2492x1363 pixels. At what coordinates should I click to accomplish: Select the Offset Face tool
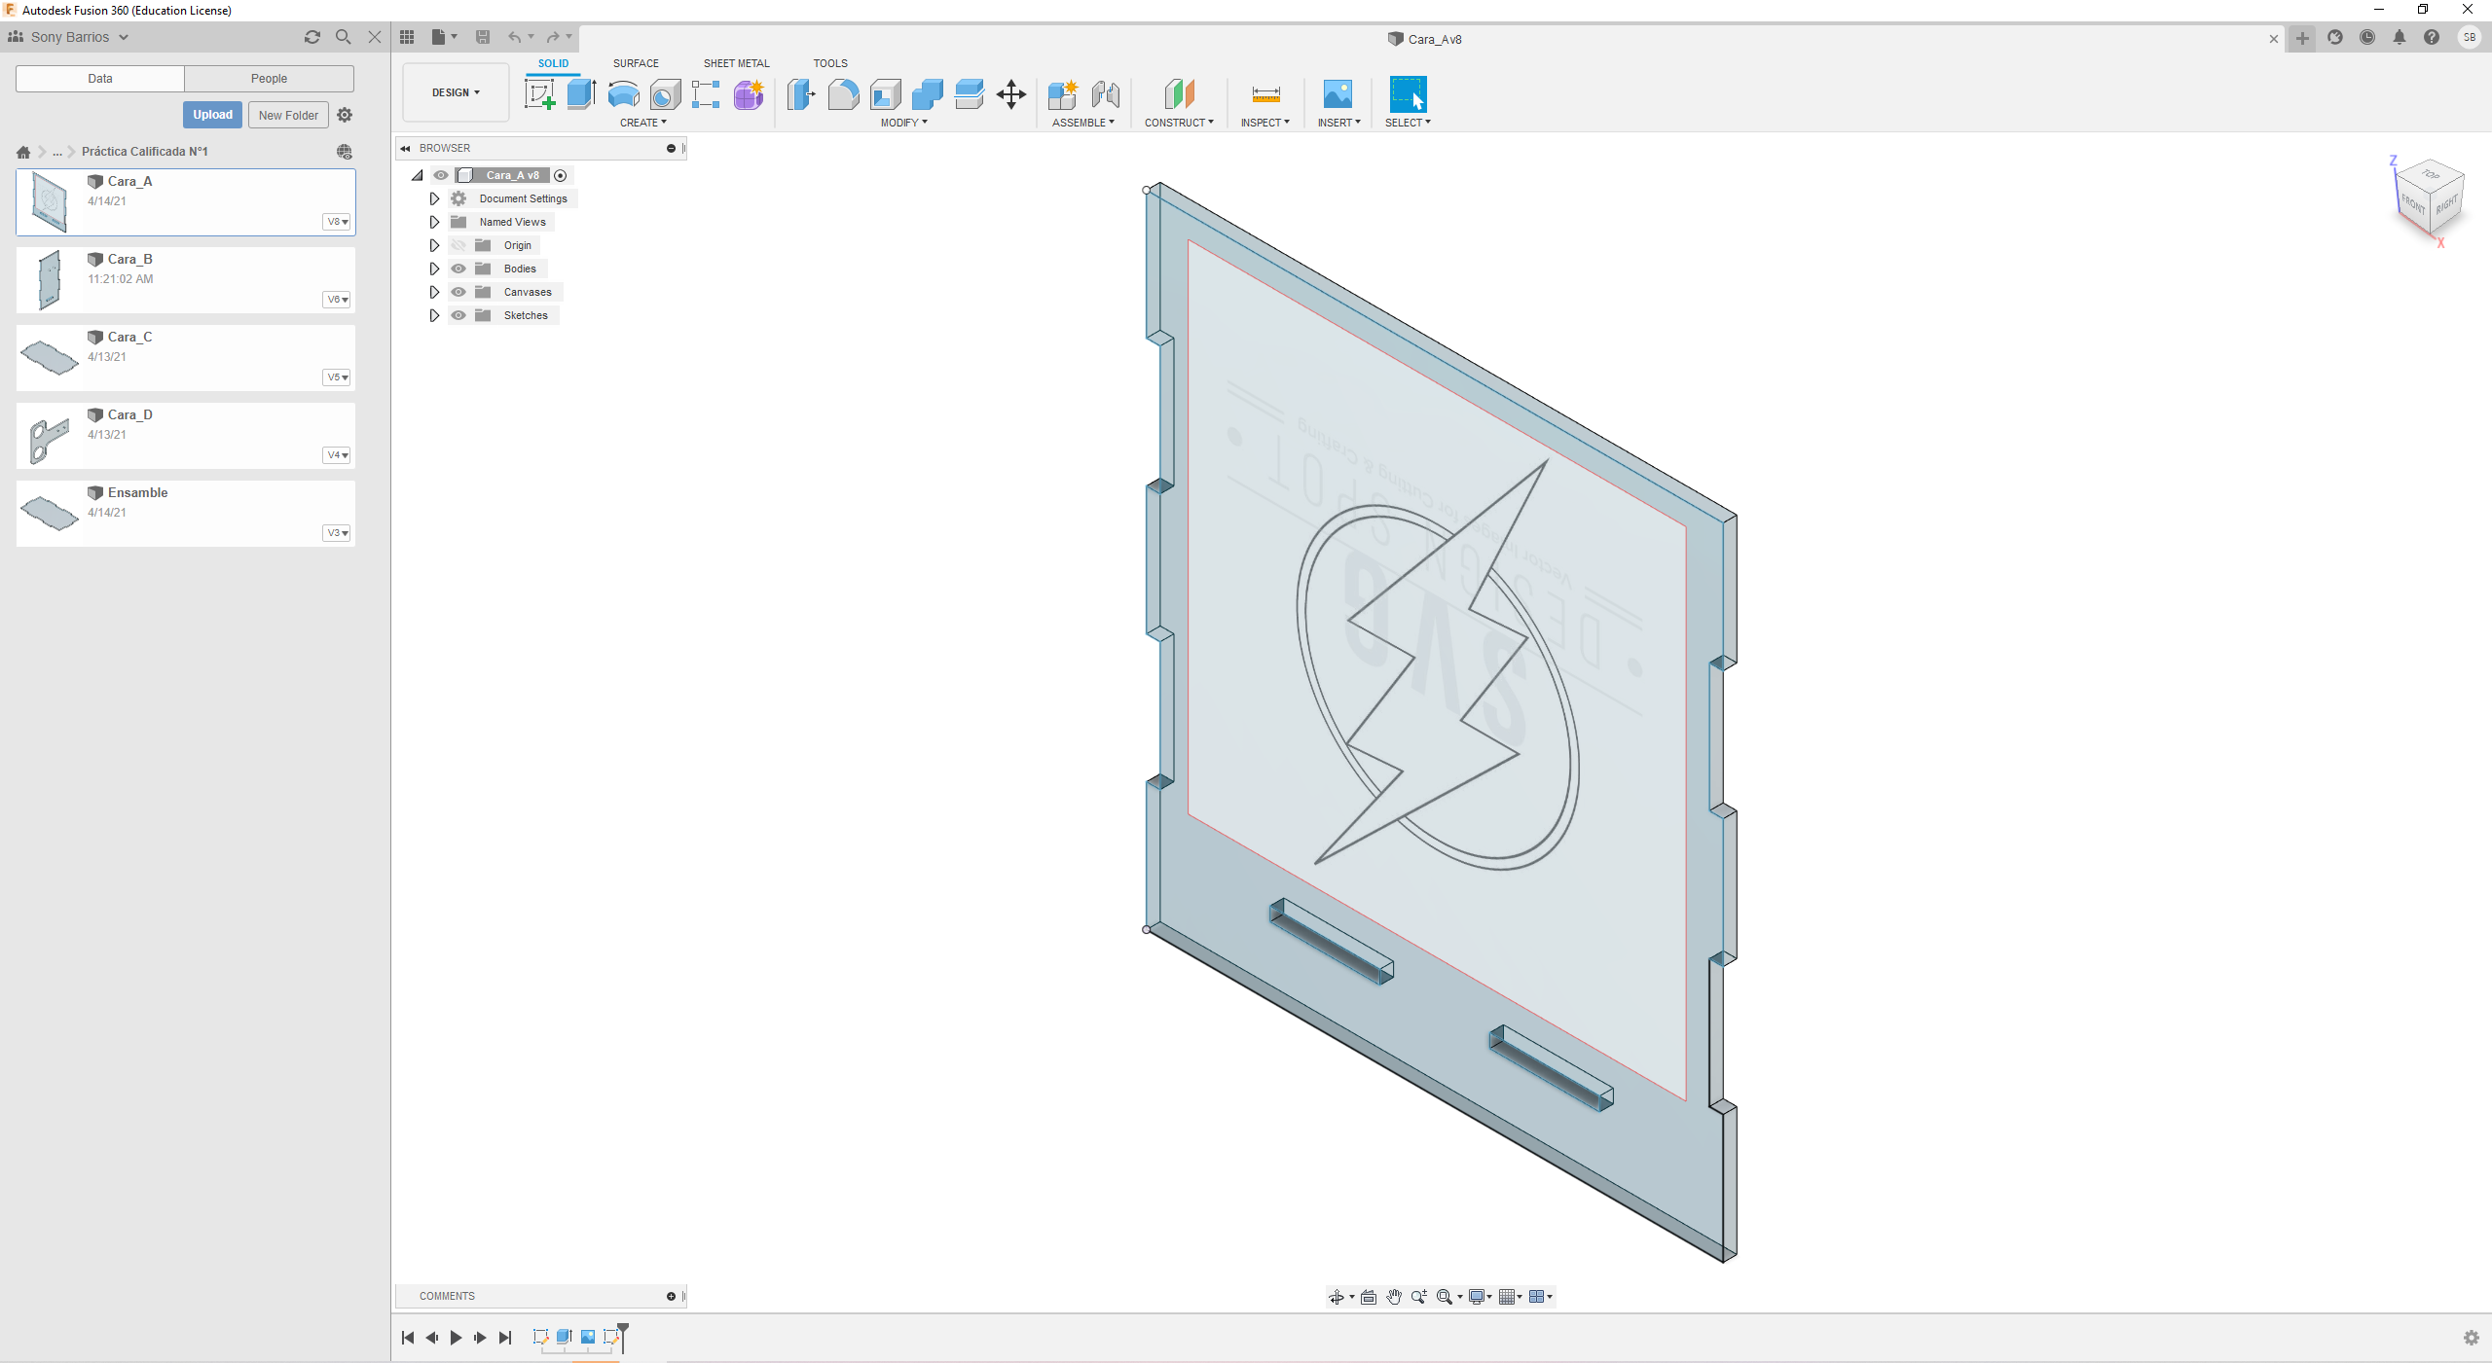point(970,94)
